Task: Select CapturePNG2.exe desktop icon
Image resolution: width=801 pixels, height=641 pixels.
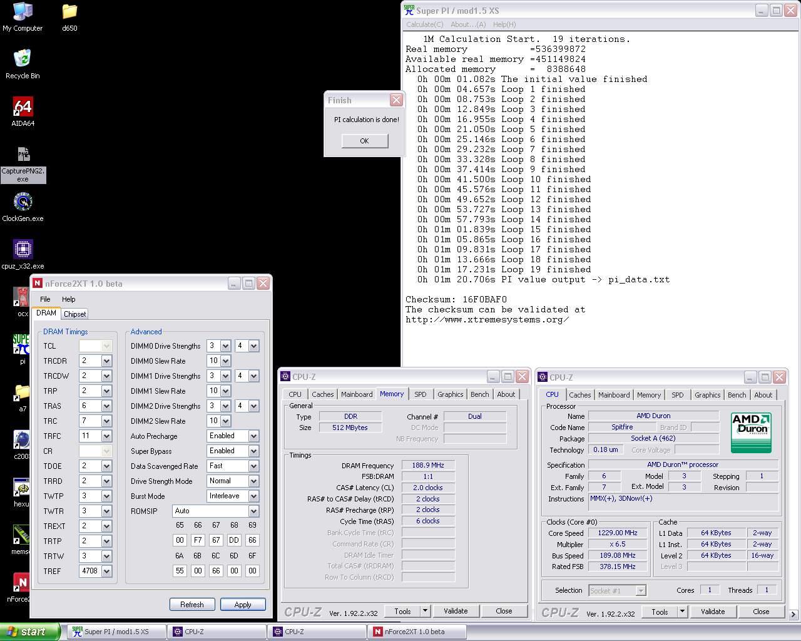Action: [x=23, y=164]
